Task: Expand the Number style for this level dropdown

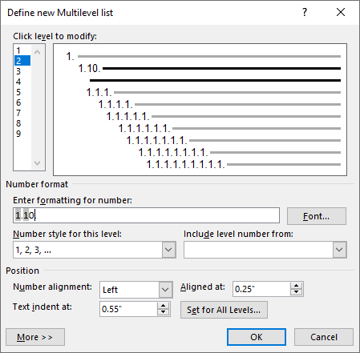Action: (168, 250)
